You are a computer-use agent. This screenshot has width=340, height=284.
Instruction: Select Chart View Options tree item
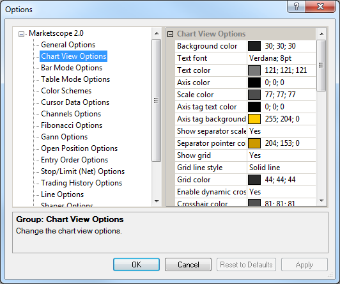coord(73,56)
